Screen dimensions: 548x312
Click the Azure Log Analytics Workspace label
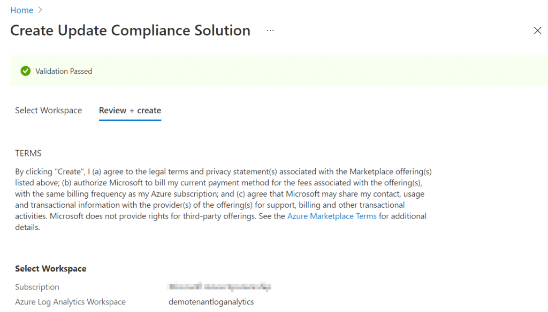tap(70, 302)
